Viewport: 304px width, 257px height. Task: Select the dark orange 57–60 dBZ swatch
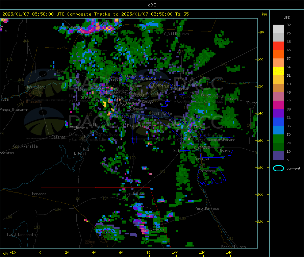pyautogui.click(x=278, y=54)
